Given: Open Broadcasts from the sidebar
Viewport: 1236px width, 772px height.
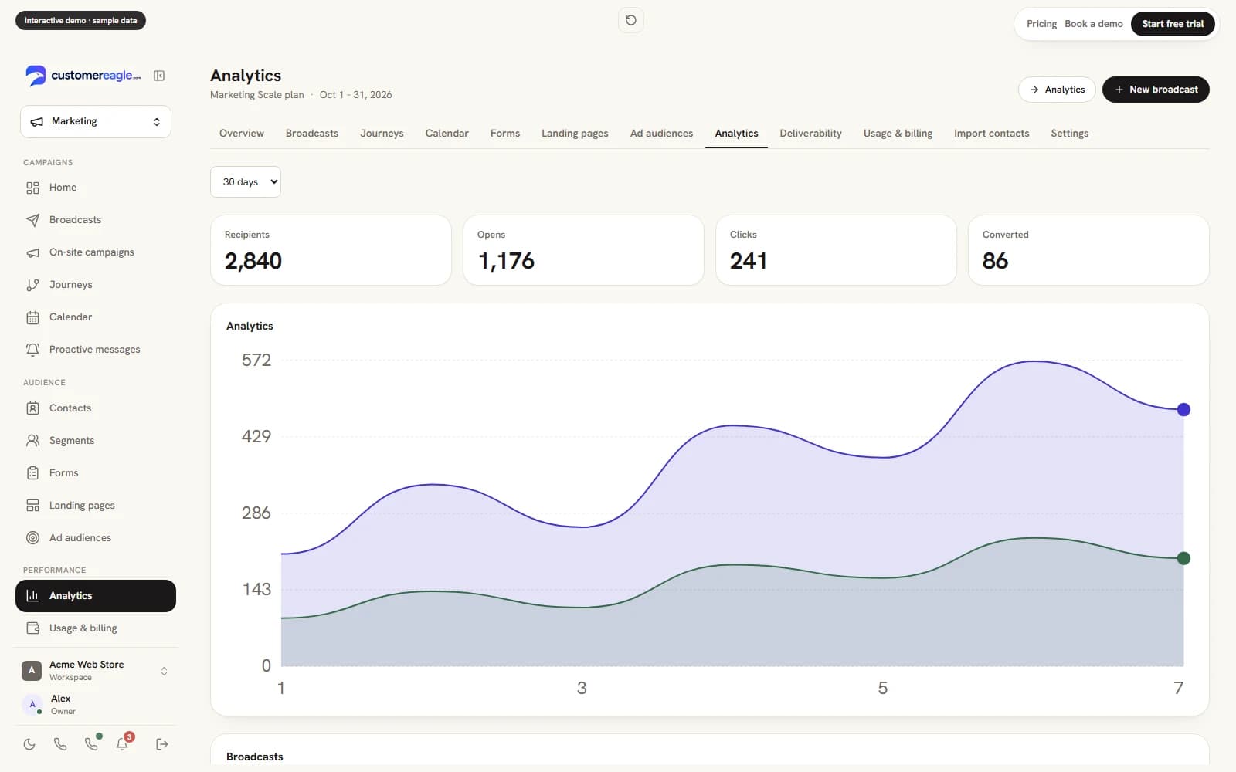Looking at the screenshot, I should coord(96,220).
